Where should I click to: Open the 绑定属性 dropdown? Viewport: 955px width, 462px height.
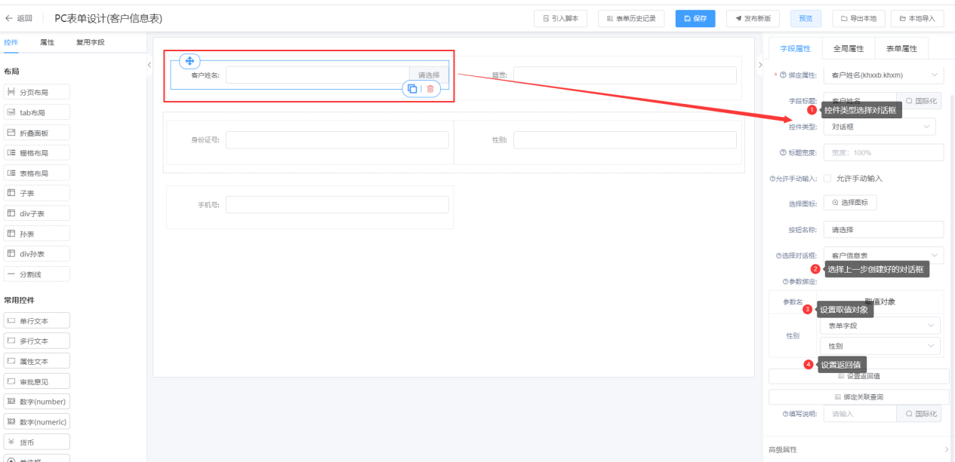(883, 75)
